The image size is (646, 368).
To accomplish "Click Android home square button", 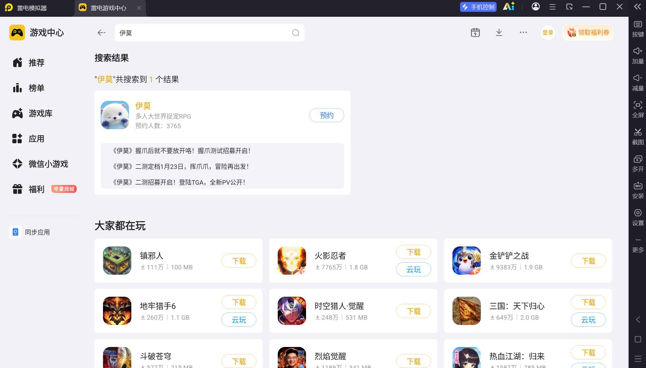I will pos(638,339).
